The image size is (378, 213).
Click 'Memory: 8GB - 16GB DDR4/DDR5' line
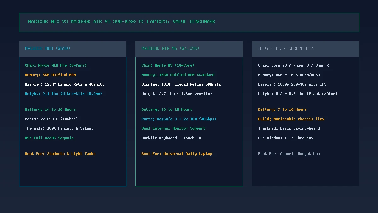(289, 75)
